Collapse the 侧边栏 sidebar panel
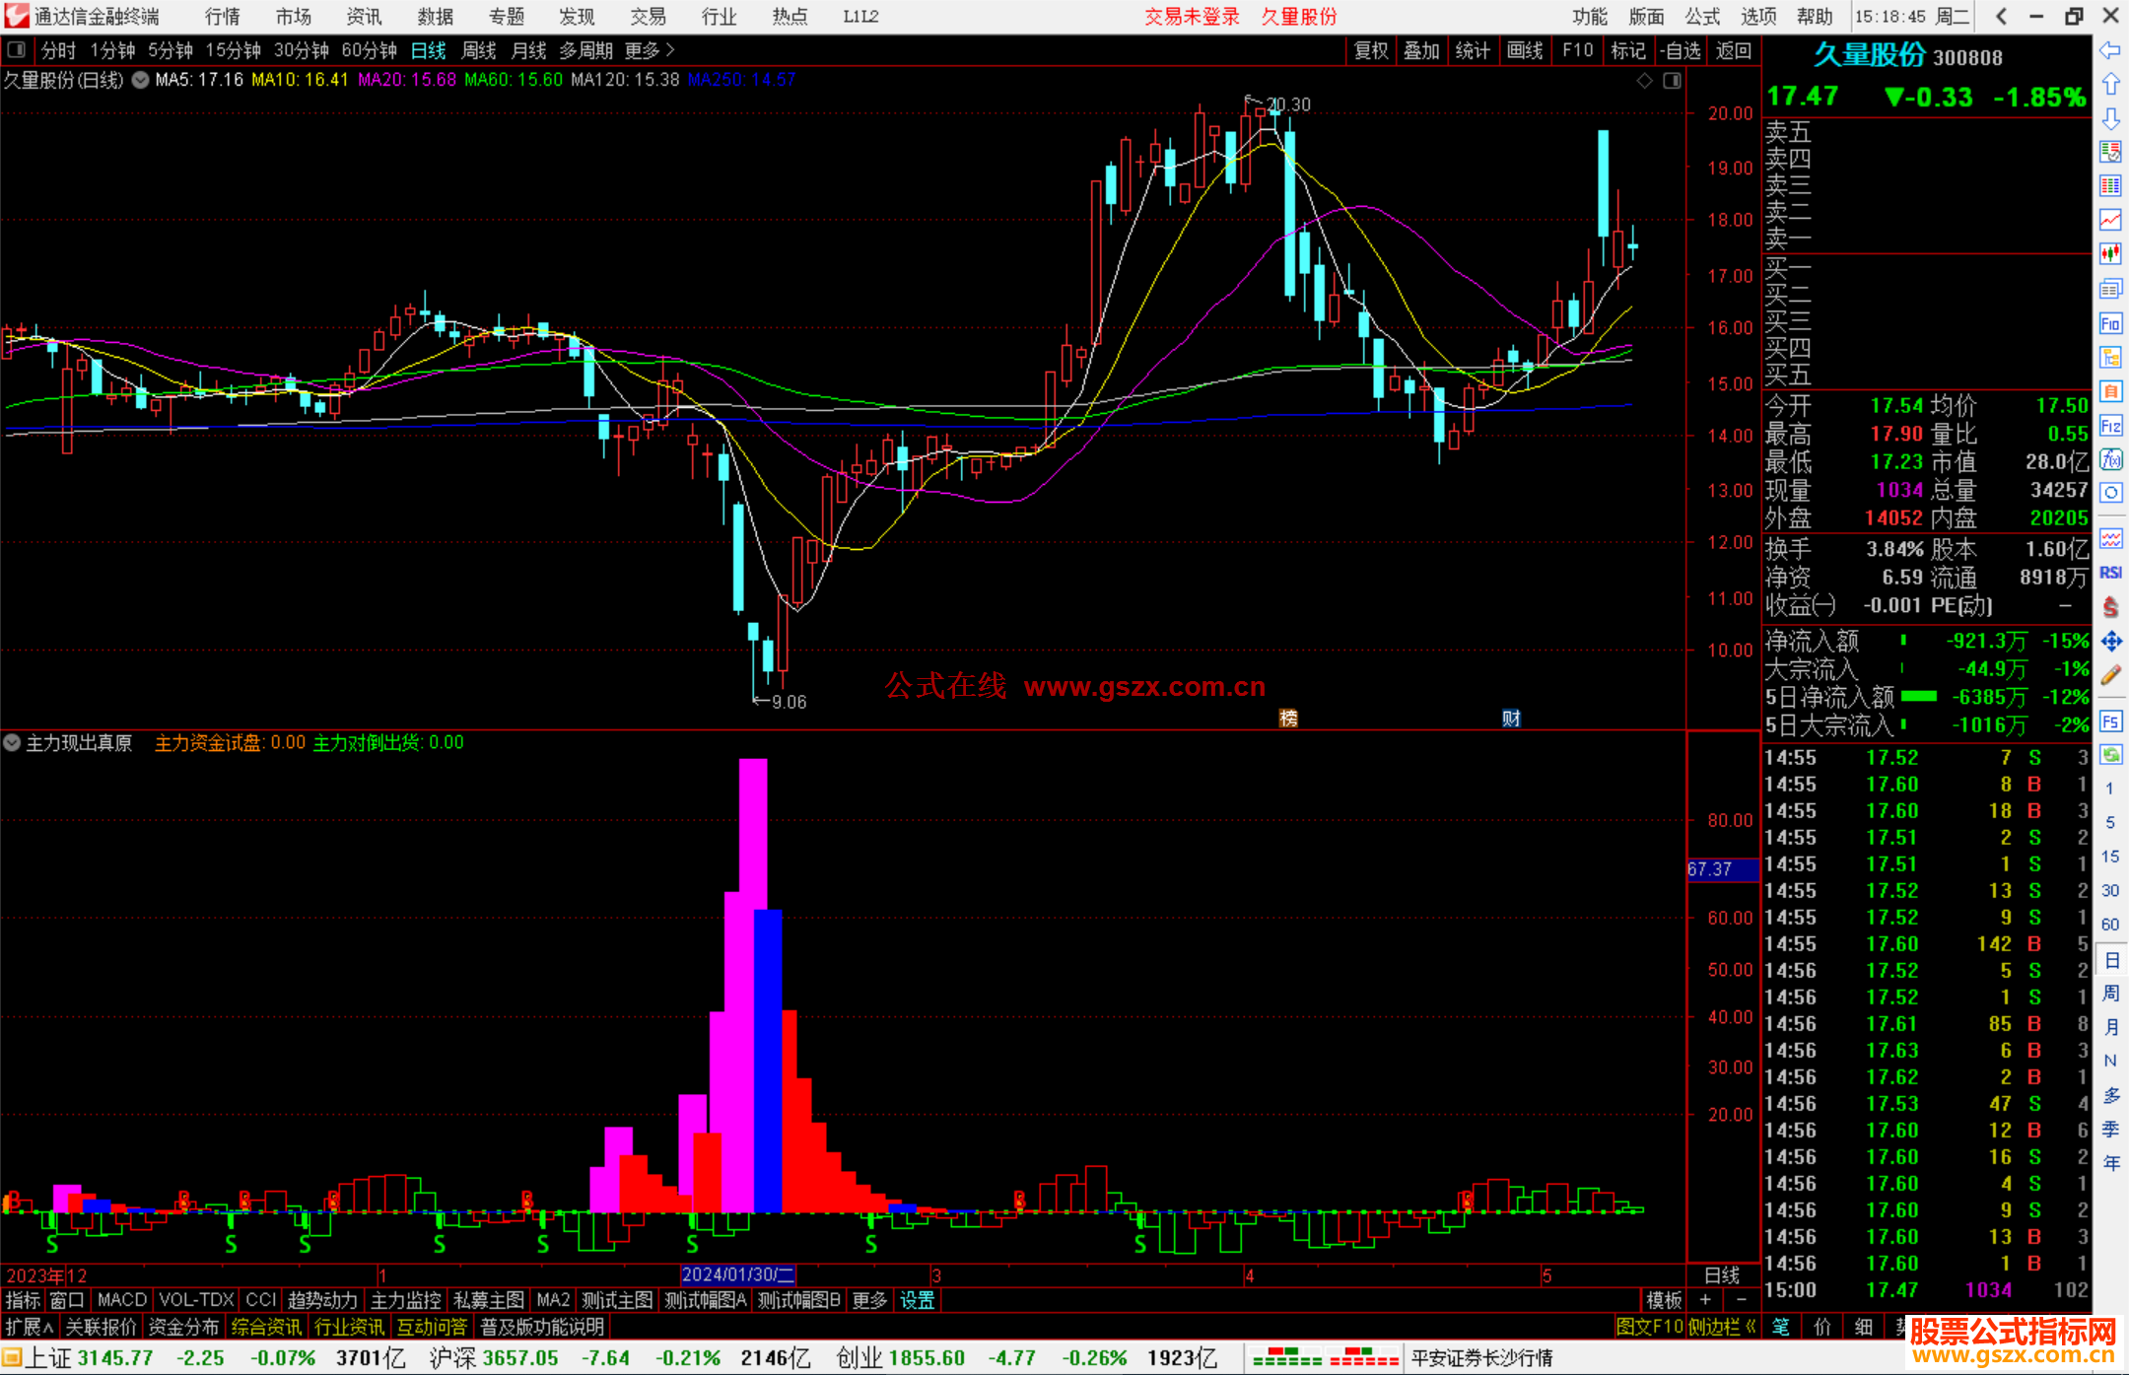 [1722, 1327]
